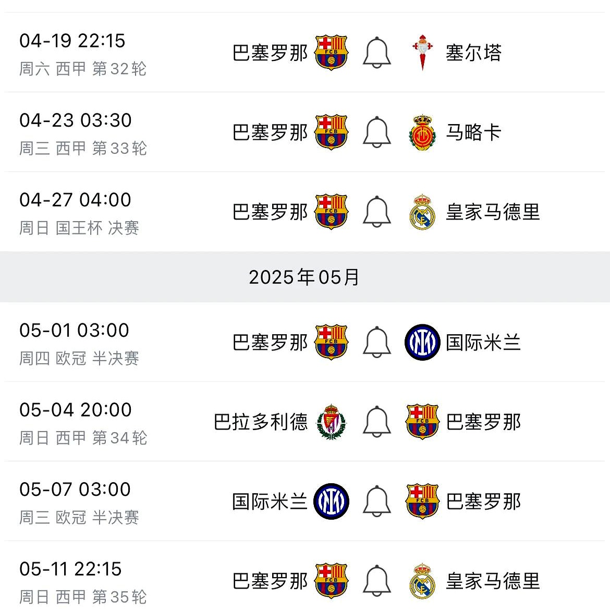This screenshot has width=610, height=612.
Task: Click Real Madrid crest in the 国王杯 决赛 row
Action: click(x=422, y=212)
